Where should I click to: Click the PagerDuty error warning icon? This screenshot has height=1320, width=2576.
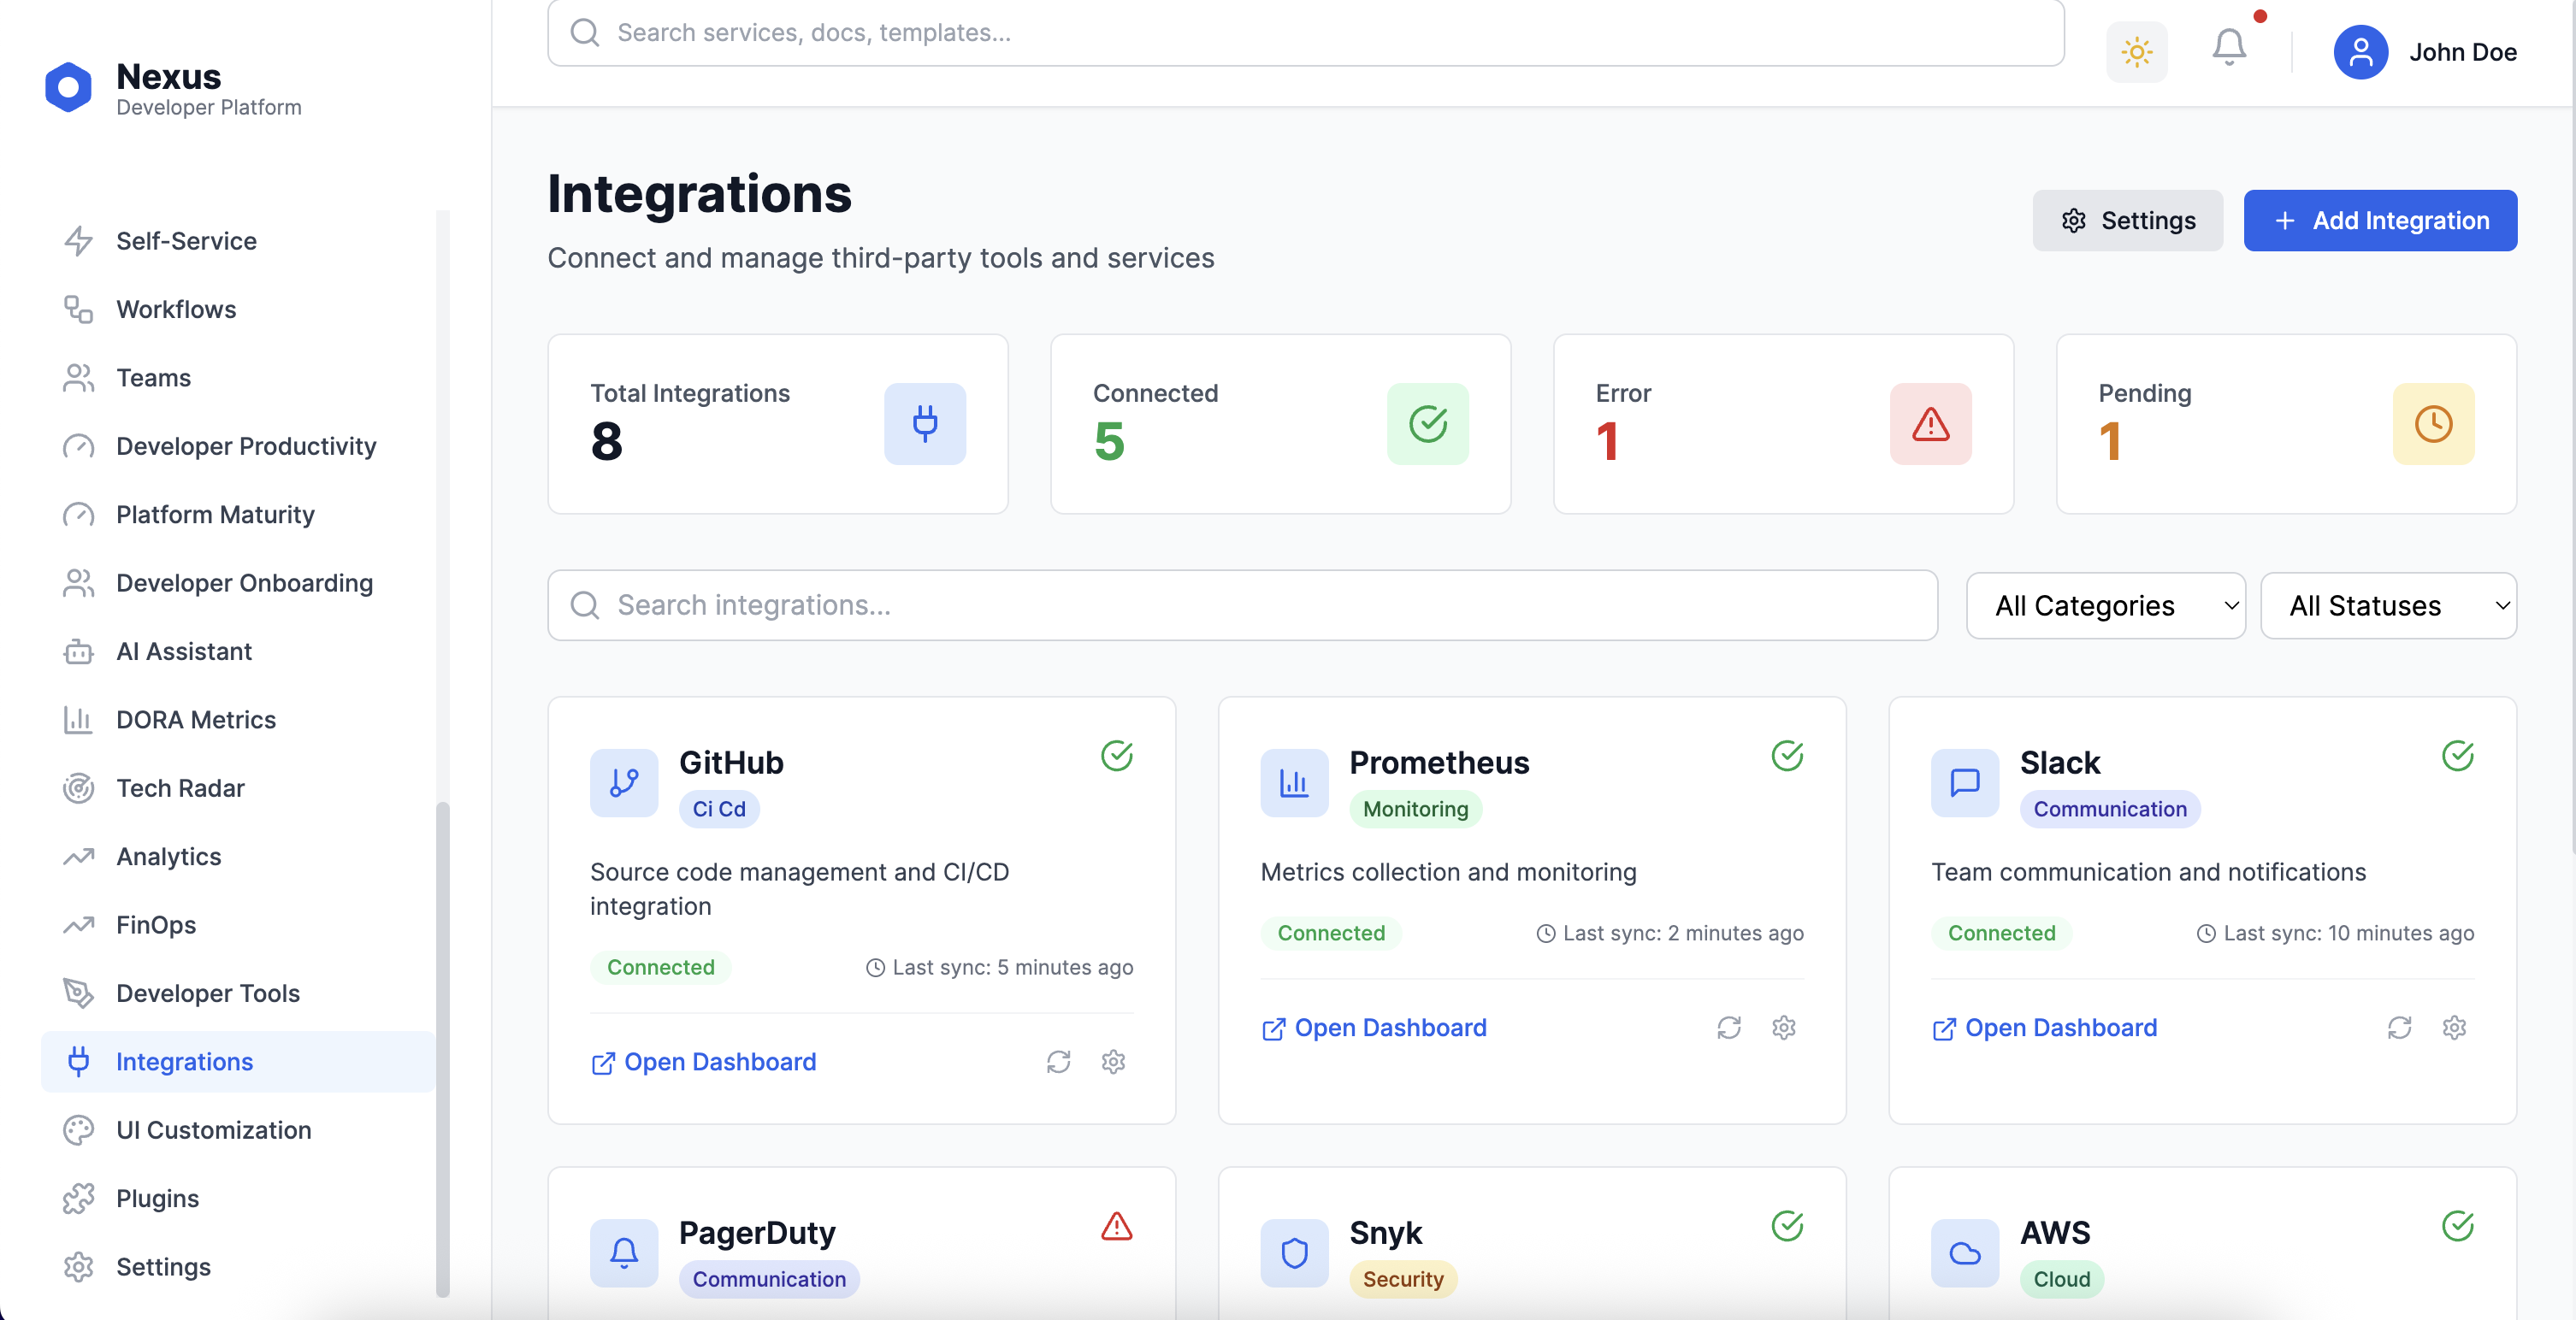pos(1116,1226)
